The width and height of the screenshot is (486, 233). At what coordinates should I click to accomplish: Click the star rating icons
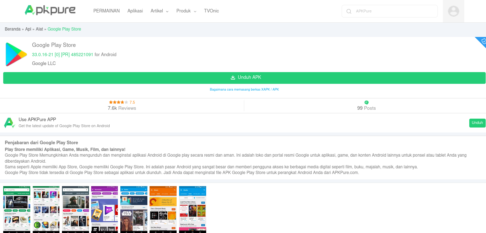coord(119,102)
